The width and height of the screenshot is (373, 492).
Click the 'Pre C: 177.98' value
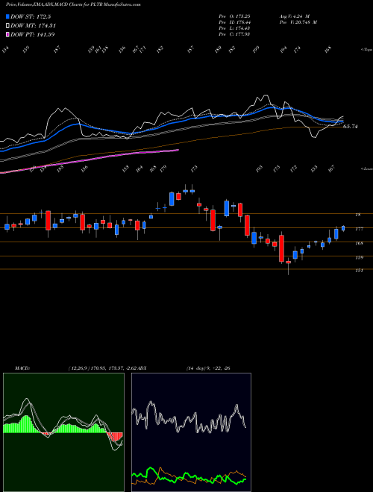234,34
